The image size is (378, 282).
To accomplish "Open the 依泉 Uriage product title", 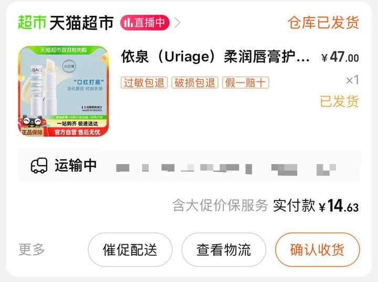I will (215, 57).
